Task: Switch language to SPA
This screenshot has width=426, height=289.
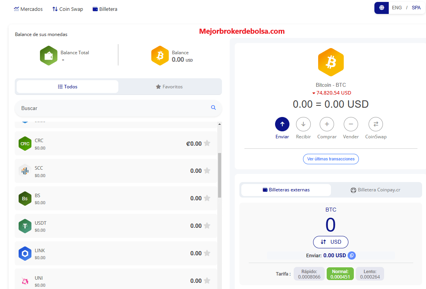Action: pos(416,8)
